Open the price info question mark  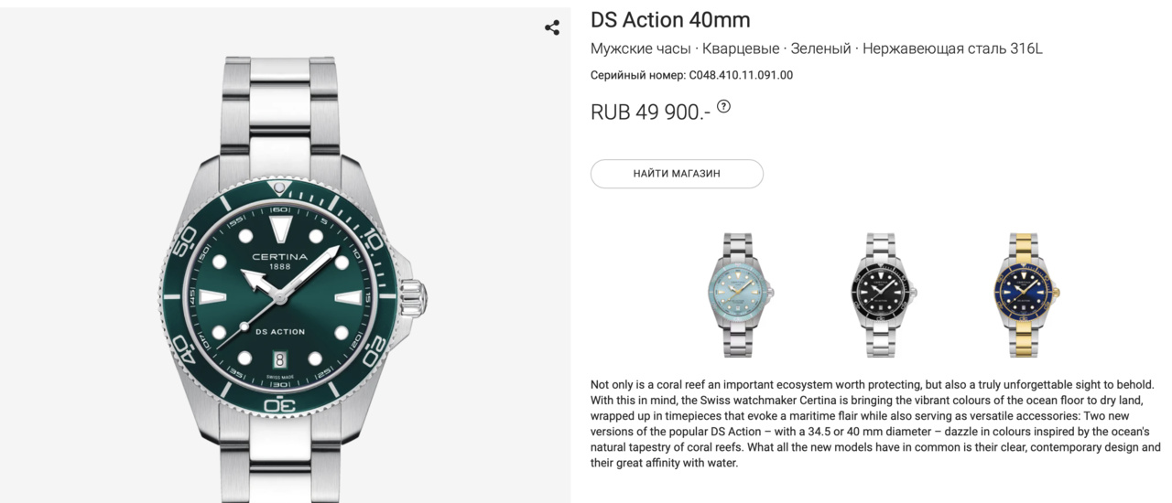pyautogui.click(x=723, y=106)
